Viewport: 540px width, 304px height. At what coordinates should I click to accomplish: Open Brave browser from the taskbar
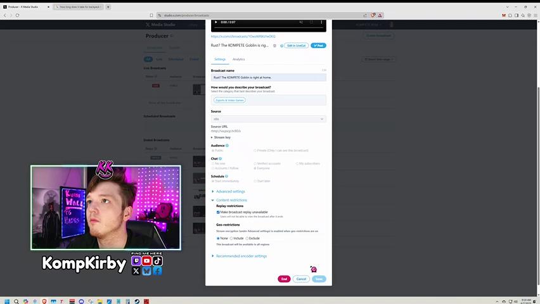pyautogui.click(x=44, y=301)
